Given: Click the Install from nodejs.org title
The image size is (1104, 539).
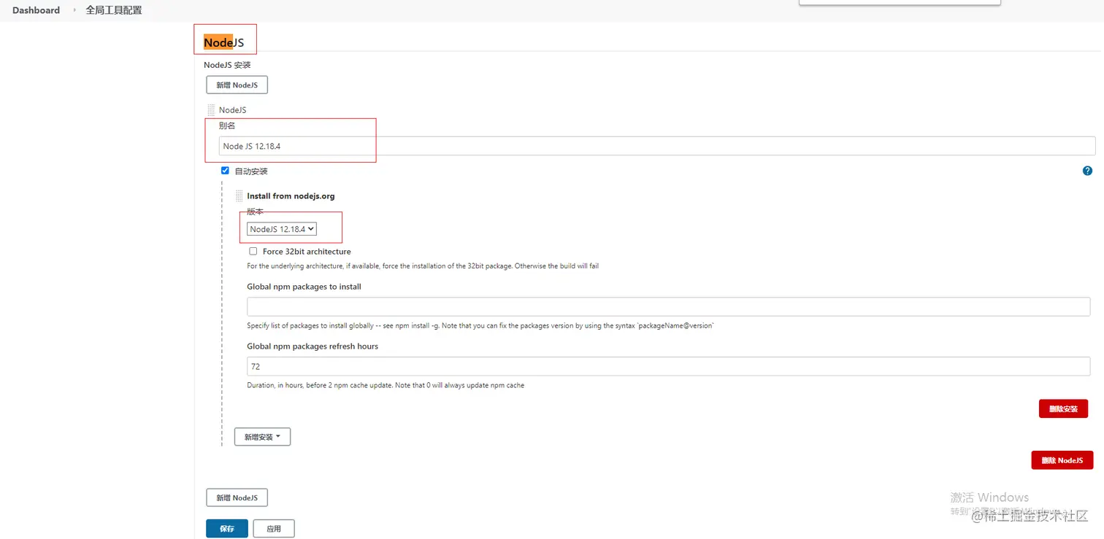Looking at the screenshot, I should pyautogui.click(x=291, y=196).
